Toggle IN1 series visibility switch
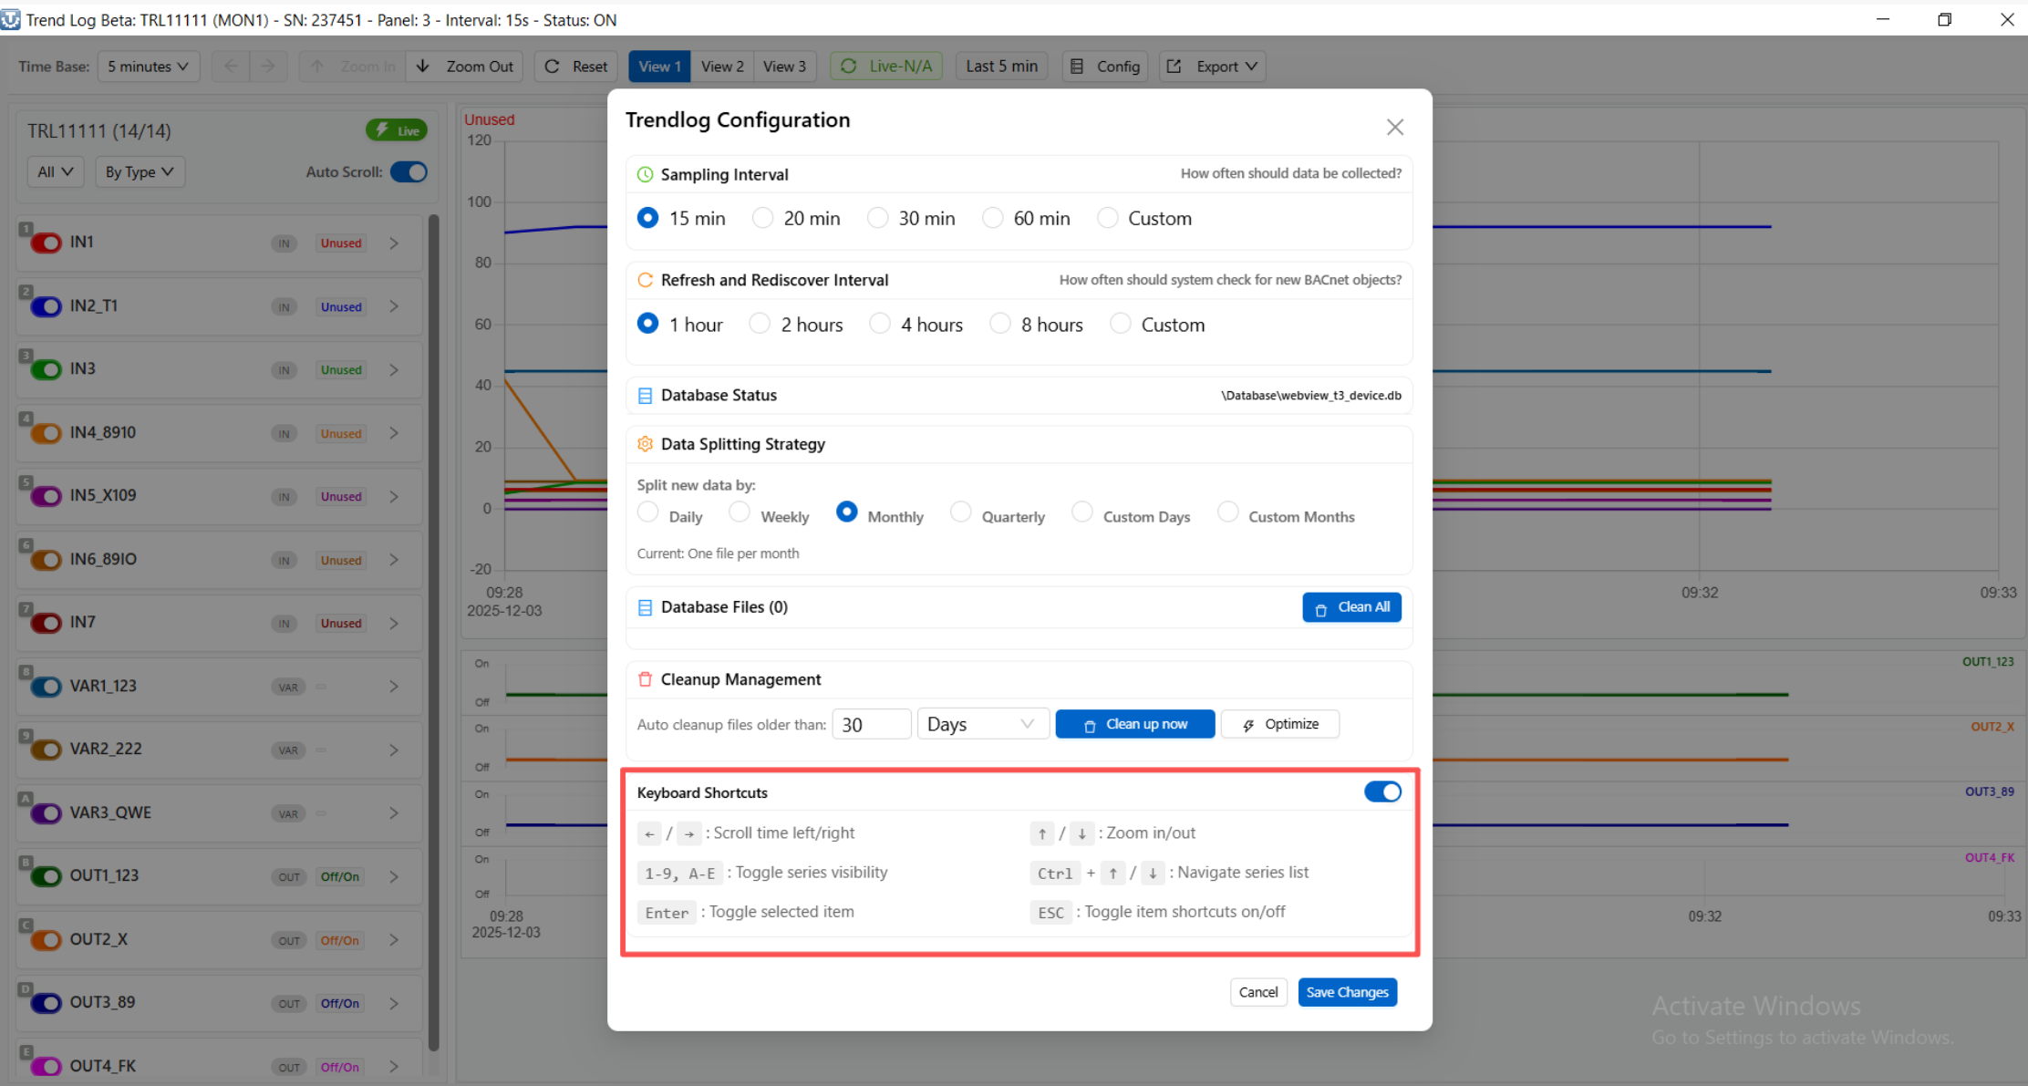 click(x=47, y=243)
